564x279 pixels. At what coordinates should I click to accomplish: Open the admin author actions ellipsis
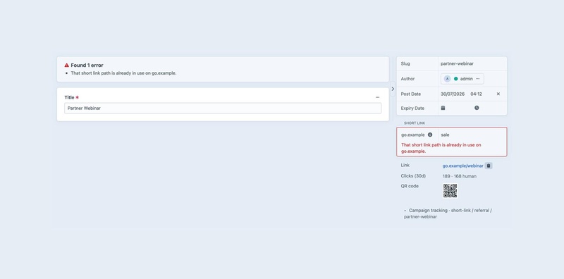click(x=478, y=79)
